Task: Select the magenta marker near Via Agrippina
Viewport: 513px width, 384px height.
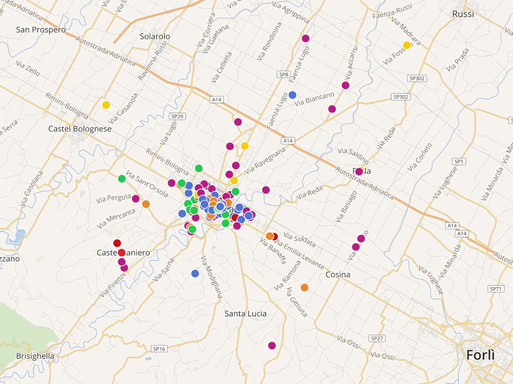Action: tap(306, 38)
